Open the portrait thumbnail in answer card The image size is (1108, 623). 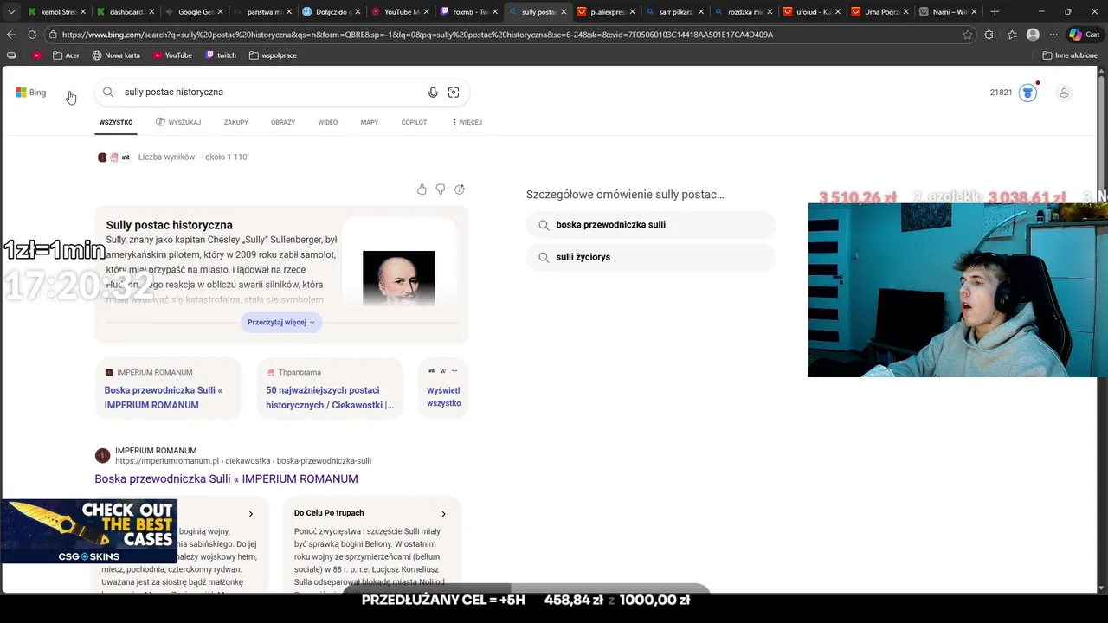pyautogui.click(x=399, y=277)
